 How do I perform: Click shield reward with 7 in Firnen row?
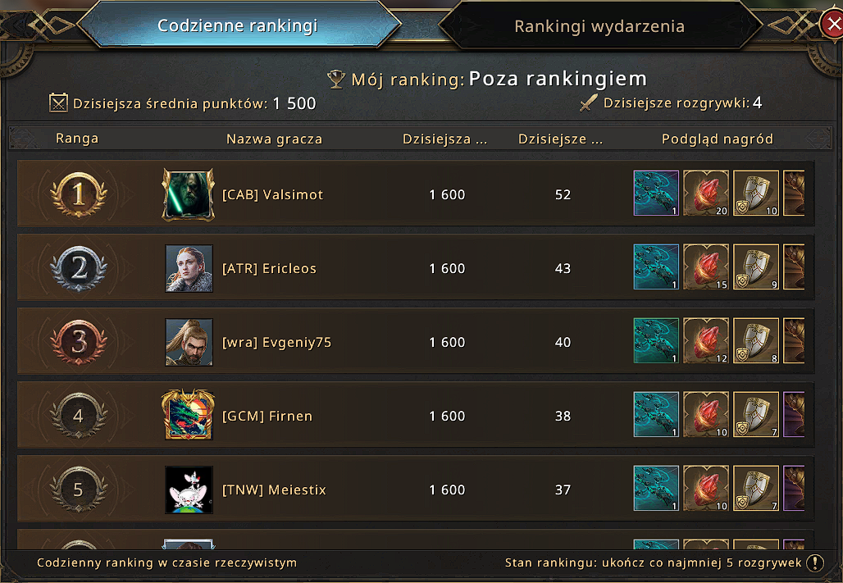756,414
